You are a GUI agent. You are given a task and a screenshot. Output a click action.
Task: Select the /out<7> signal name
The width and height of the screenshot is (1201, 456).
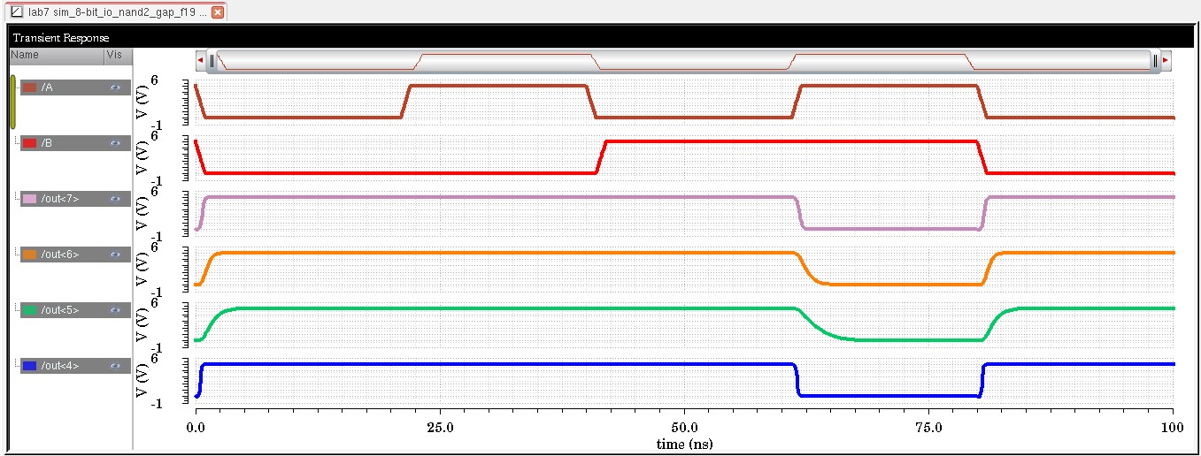(59, 199)
